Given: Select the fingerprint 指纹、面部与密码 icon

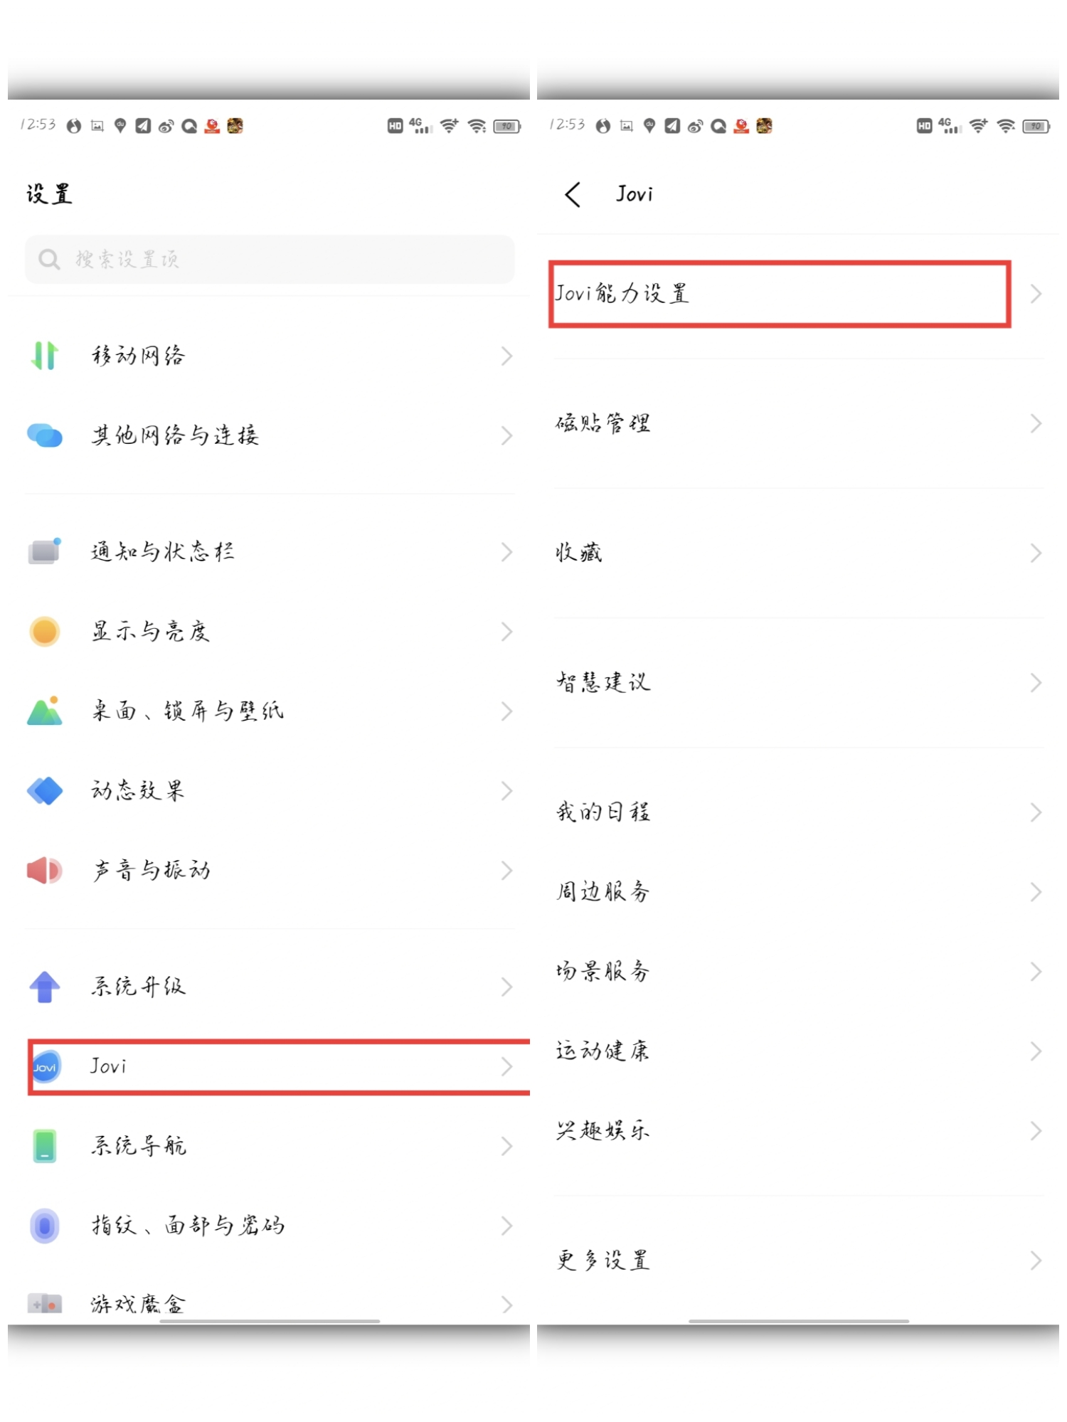Looking at the screenshot, I should [44, 1226].
